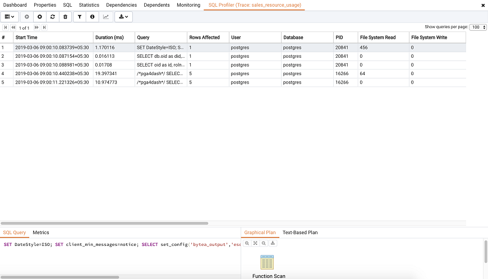This screenshot has height=279, width=488.
Task: Sort by the Duration (ms) column header
Action: click(114, 38)
